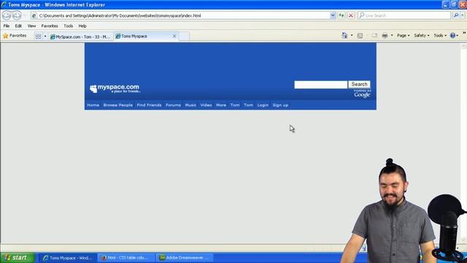Refresh the page with green arrows icon
This screenshot has height=263, width=467.
341,15
